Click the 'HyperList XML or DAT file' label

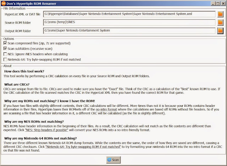tap(22, 14)
